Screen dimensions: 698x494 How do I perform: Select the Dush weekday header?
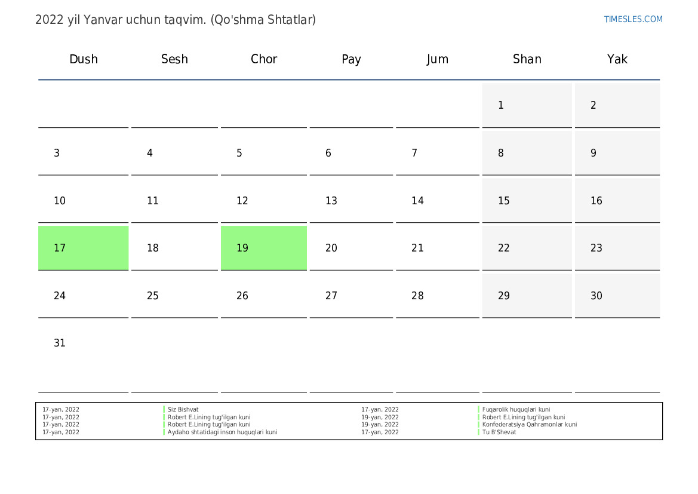pyautogui.click(x=83, y=59)
